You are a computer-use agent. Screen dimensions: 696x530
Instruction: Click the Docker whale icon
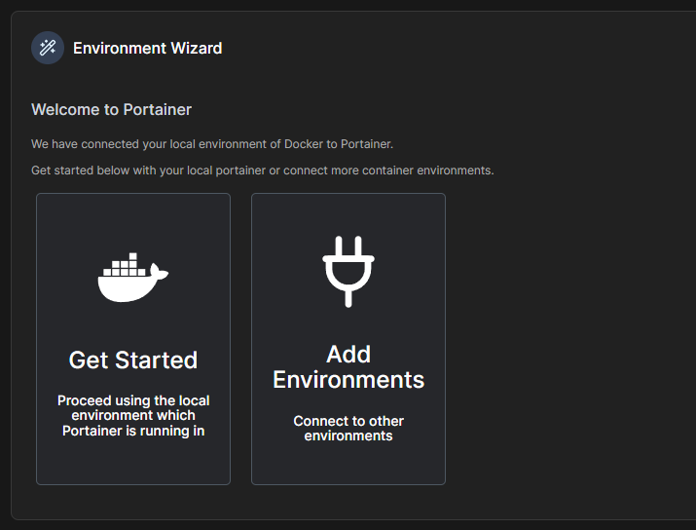coord(133,278)
